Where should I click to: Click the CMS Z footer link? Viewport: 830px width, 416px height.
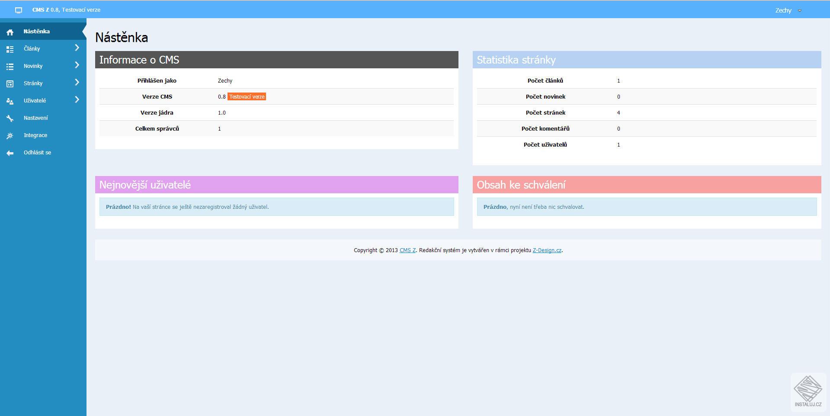(407, 250)
